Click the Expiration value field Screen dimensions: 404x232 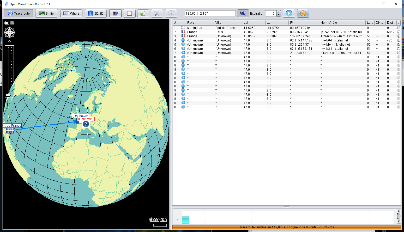[x=271, y=13]
